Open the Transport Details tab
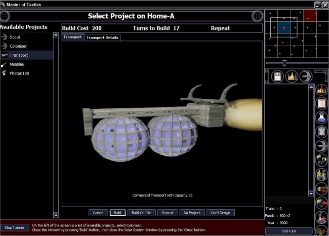Viewport: 329px width, 236px height. click(102, 37)
